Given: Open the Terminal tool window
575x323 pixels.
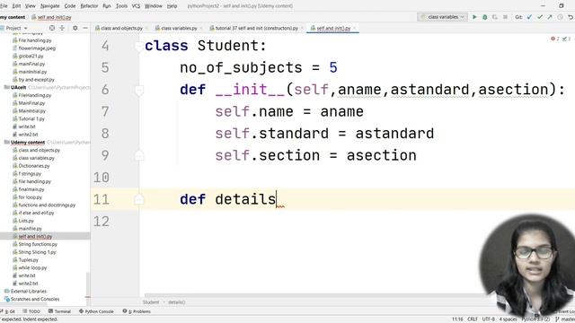Looking at the screenshot, I should 59,311.
